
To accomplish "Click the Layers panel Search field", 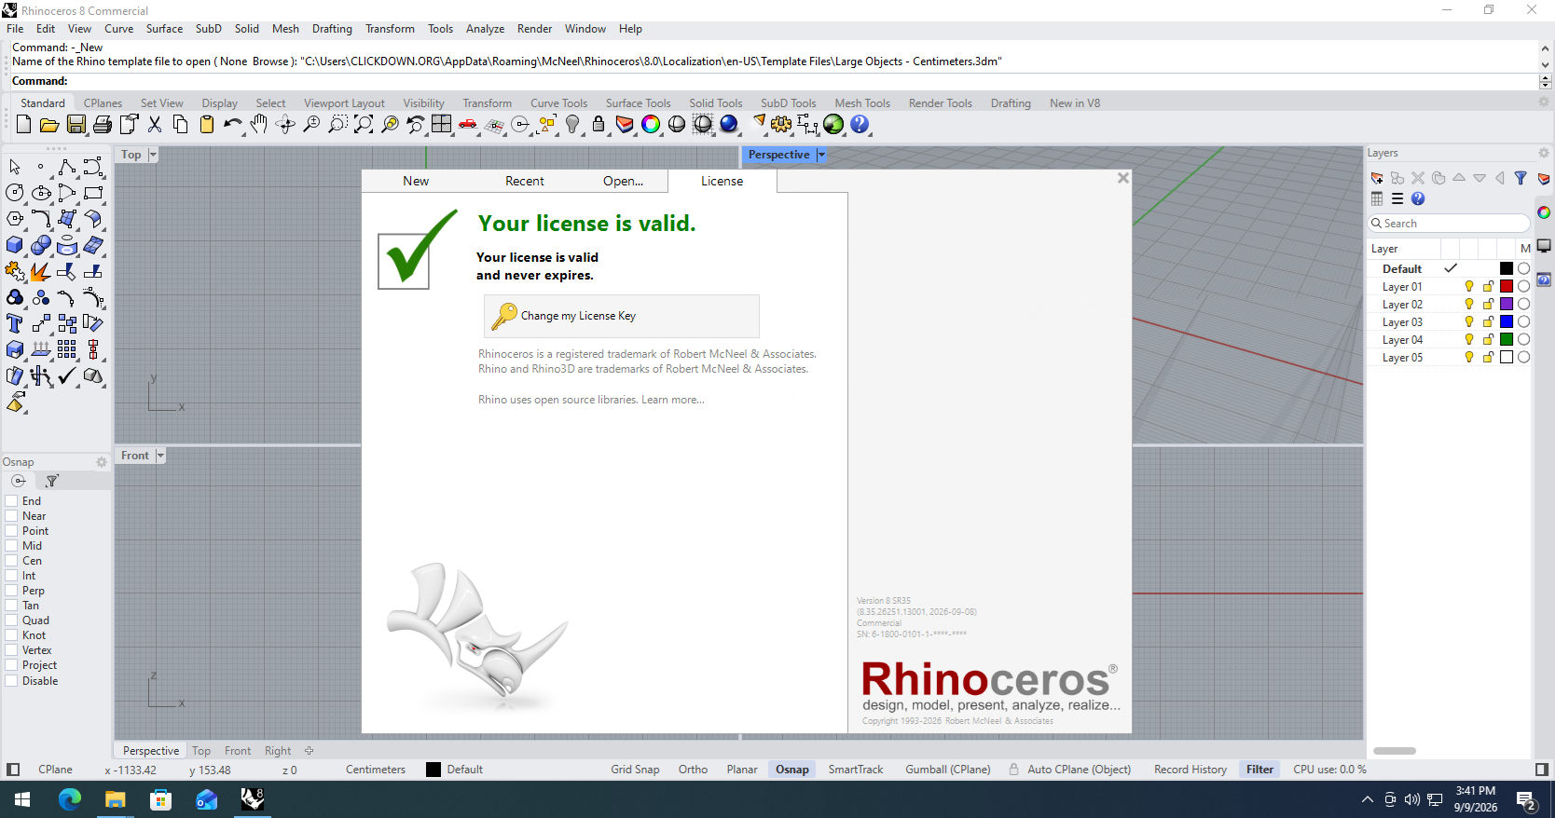I will [x=1449, y=224].
